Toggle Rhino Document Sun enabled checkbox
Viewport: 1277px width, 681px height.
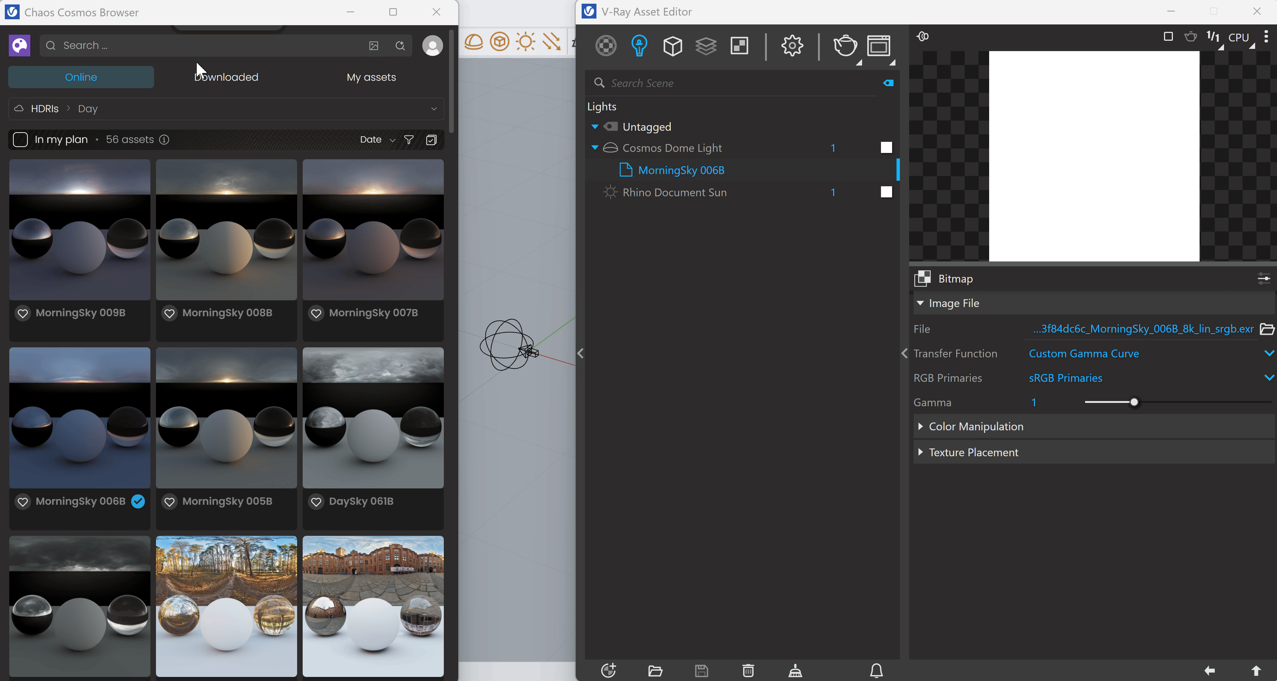(887, 192)
